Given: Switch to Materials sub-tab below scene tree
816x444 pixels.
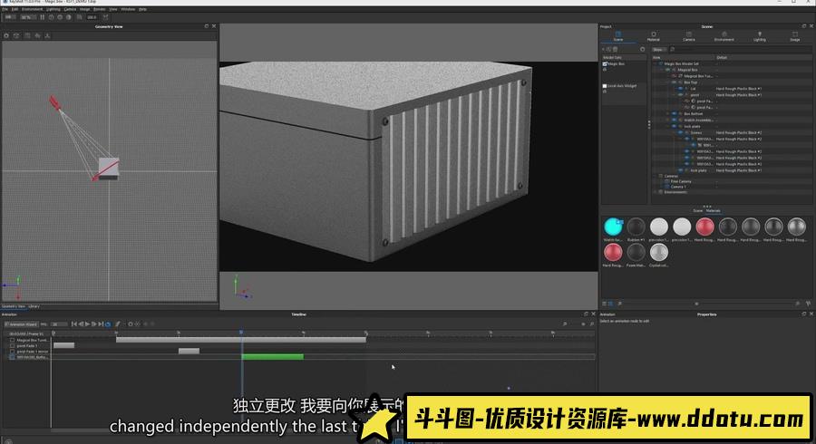Looking at the screenshot, I should [714, 210].
